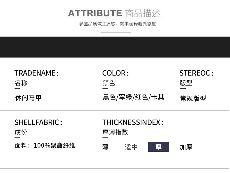Choose the 加厚 thickness option
This screenshot has width=230, height=173.
tap(186, 147)
